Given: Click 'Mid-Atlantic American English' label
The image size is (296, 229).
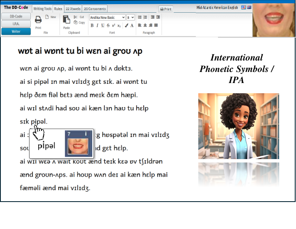Looking at the screenshot, I should pos(217,7).
